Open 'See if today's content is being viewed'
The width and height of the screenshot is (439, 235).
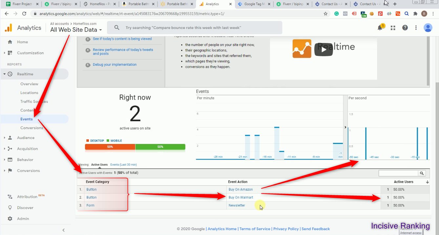(x=122, y=39)
